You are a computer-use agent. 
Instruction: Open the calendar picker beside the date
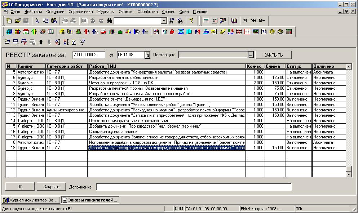(147, 55)
